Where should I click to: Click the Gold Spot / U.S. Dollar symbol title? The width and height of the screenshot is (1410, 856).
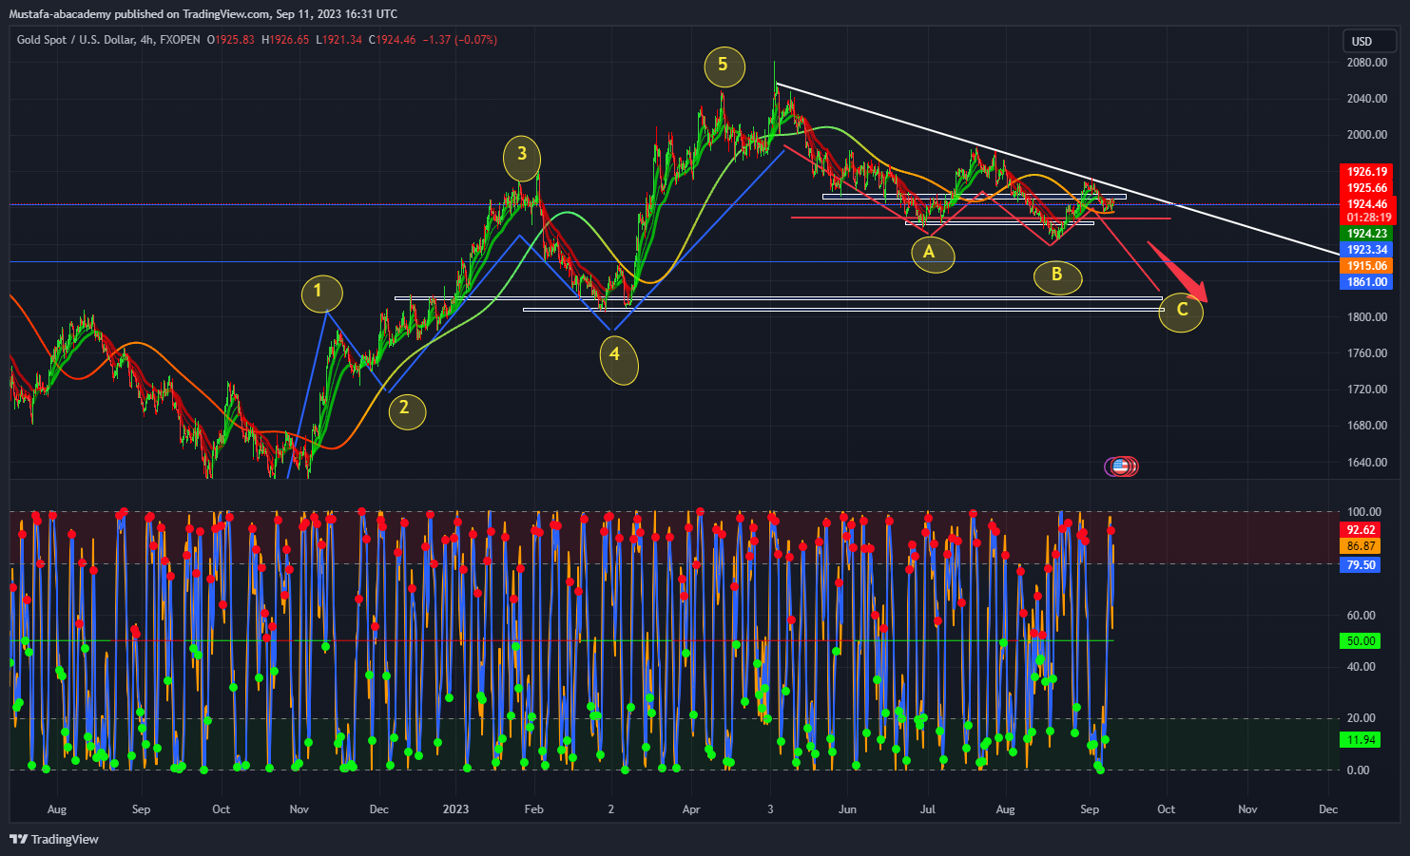(77, 40)
